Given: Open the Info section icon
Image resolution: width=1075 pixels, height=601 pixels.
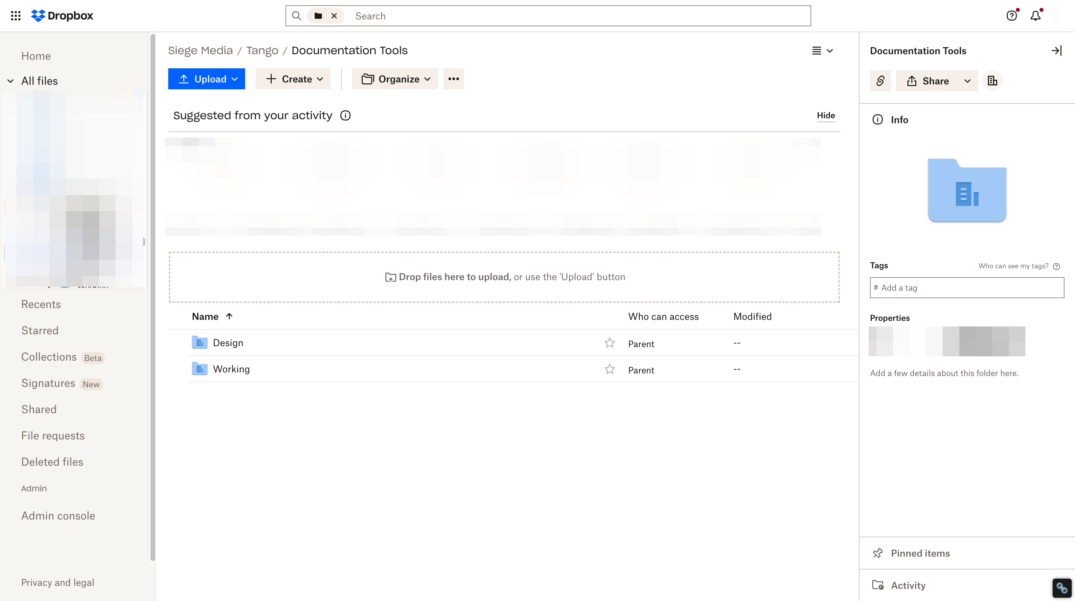Looking at the screenshot, I should [x=878, y=120].
